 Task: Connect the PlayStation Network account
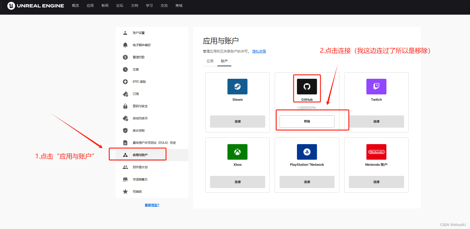click(x=307, y=182)
